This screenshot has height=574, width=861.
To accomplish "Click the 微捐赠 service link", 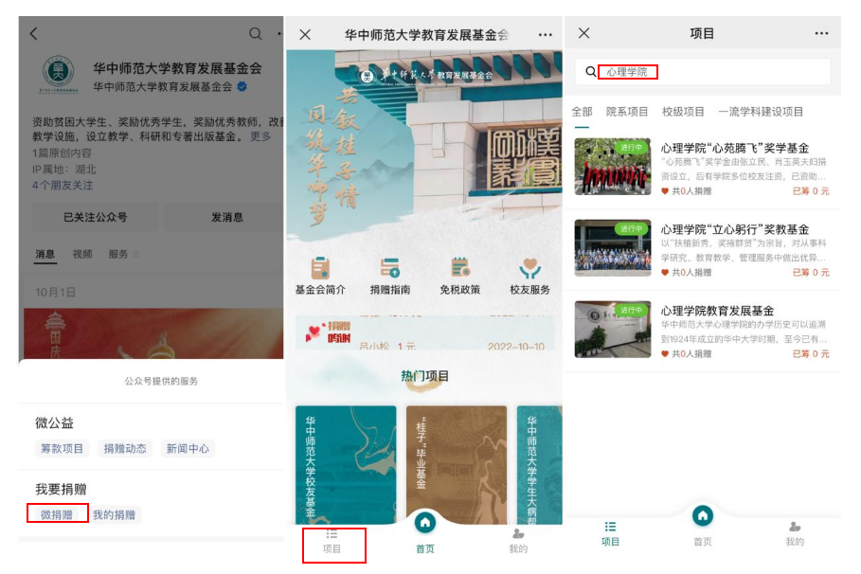I will click(x=57, y=514).
